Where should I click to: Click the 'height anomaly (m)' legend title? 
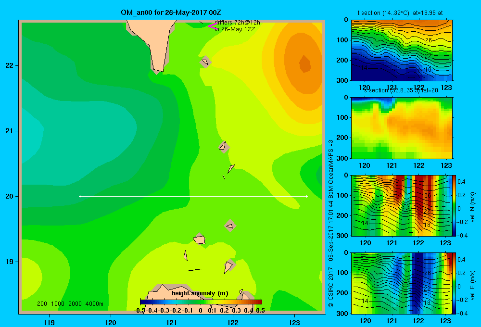click(200, 293)
